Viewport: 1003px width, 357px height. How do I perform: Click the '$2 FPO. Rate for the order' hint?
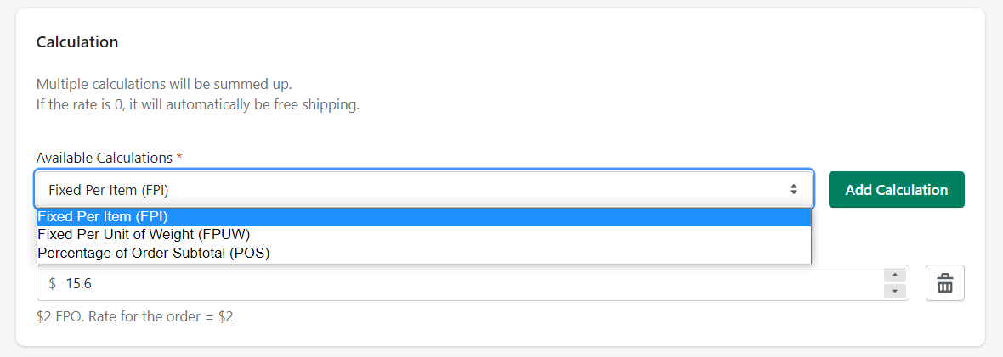(134, 316)
